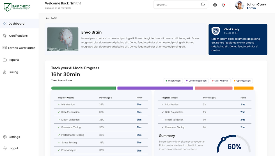
Task: Open the Dashboard sidebar icon
Action: (x=5, y=23)
